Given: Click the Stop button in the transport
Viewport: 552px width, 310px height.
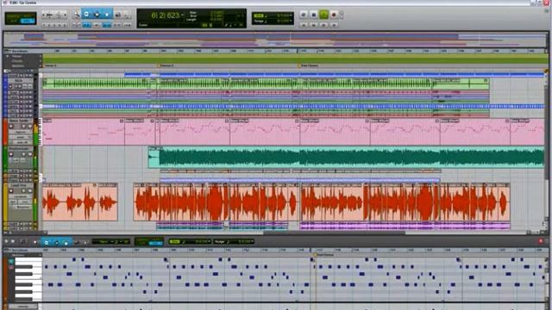Looking at the screenshot, I should [x=314, y=15].
